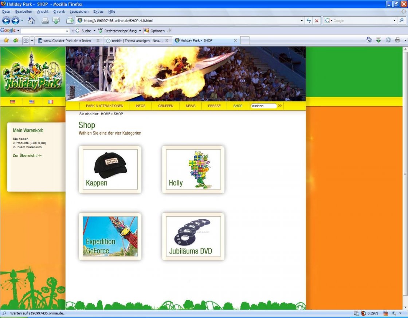The width and height of the screenshot is (408, 318).
Task: Reload the page with the blue arrows icon
Action: click(309, 20)
